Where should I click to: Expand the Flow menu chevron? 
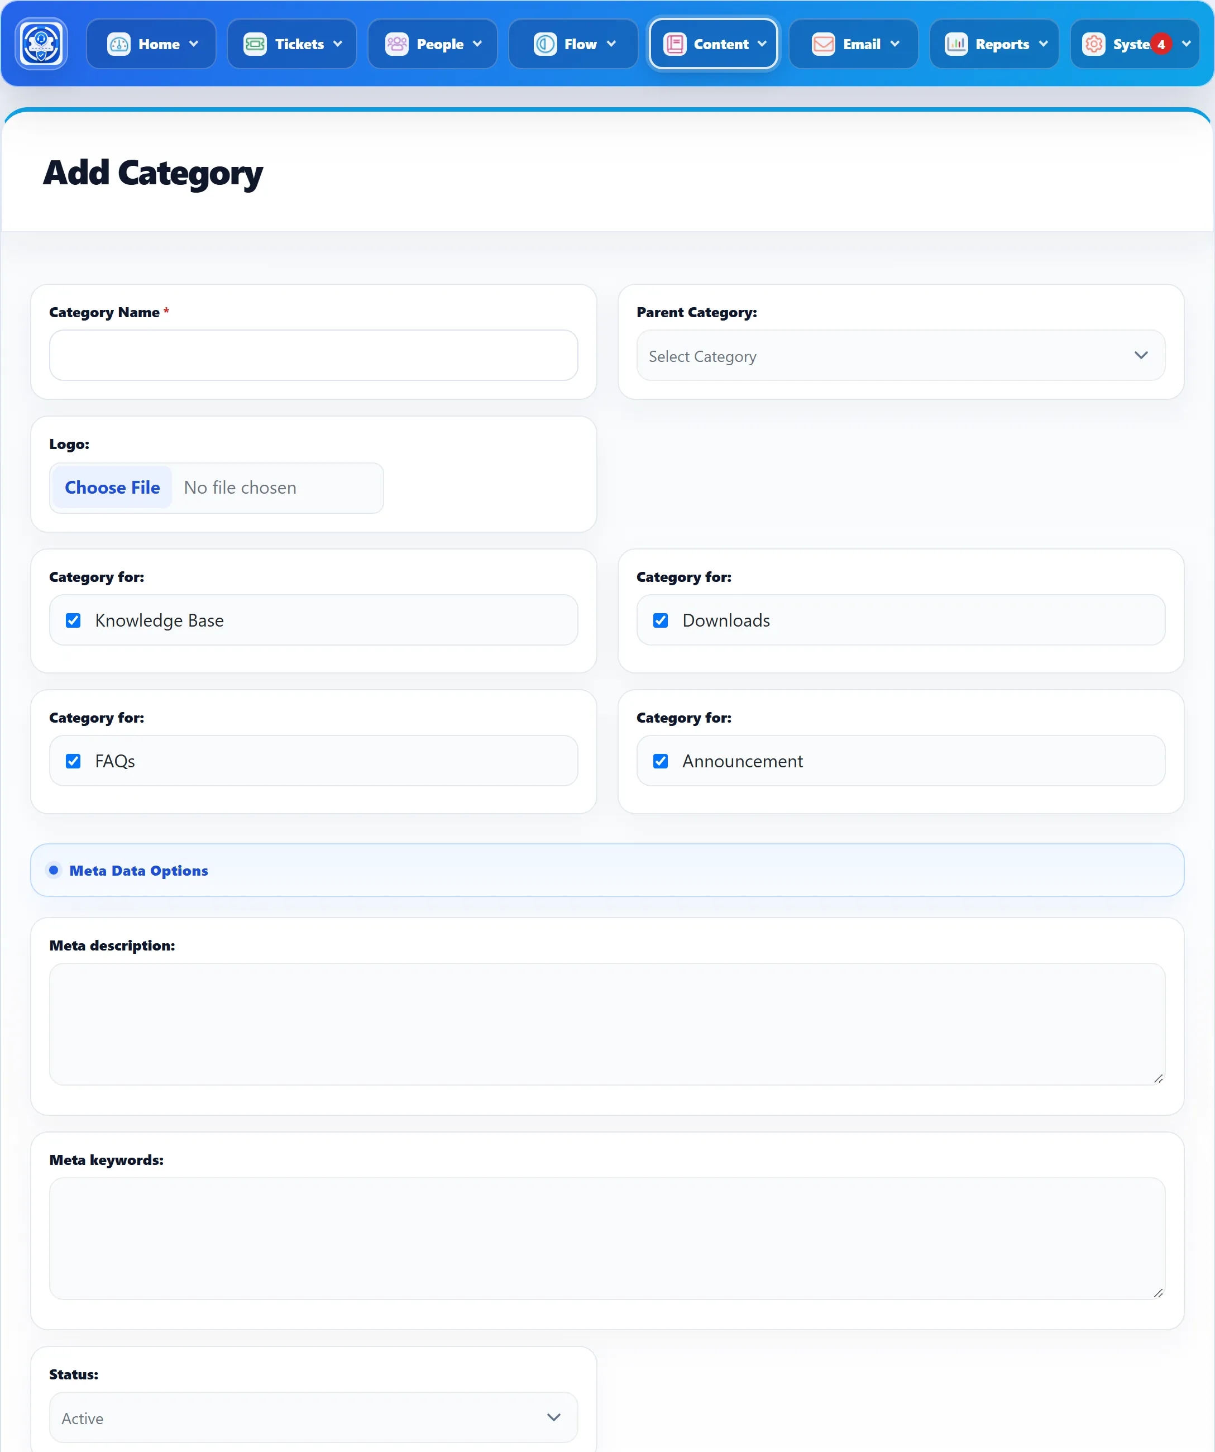pyautogui.click(x=611, y=44)
